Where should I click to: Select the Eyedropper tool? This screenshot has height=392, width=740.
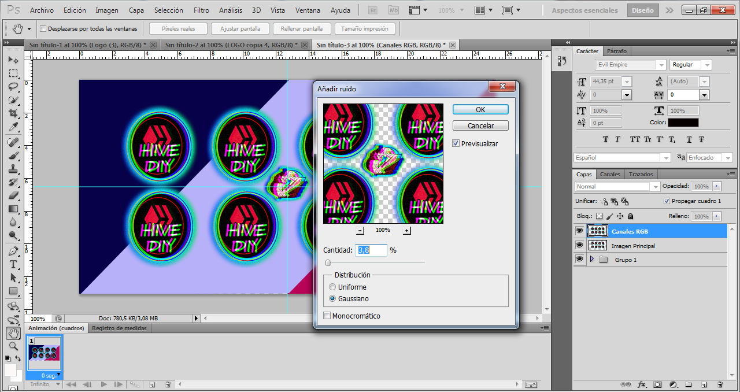coord(13,127)
